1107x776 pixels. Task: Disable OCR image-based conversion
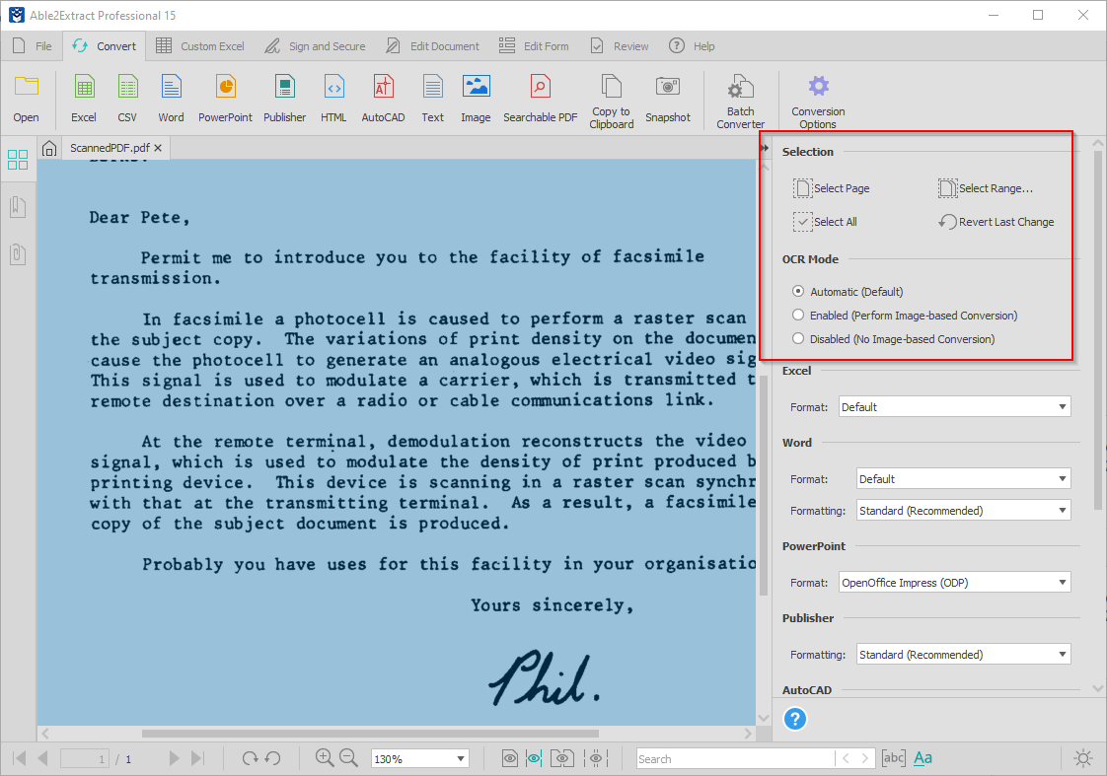click(x=797, y=338)
